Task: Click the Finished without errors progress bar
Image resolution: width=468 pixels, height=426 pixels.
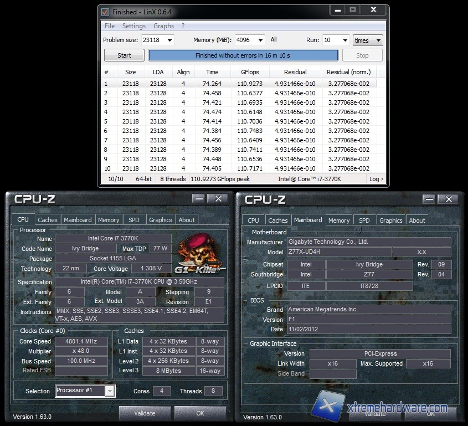Action: pos(243,55)
